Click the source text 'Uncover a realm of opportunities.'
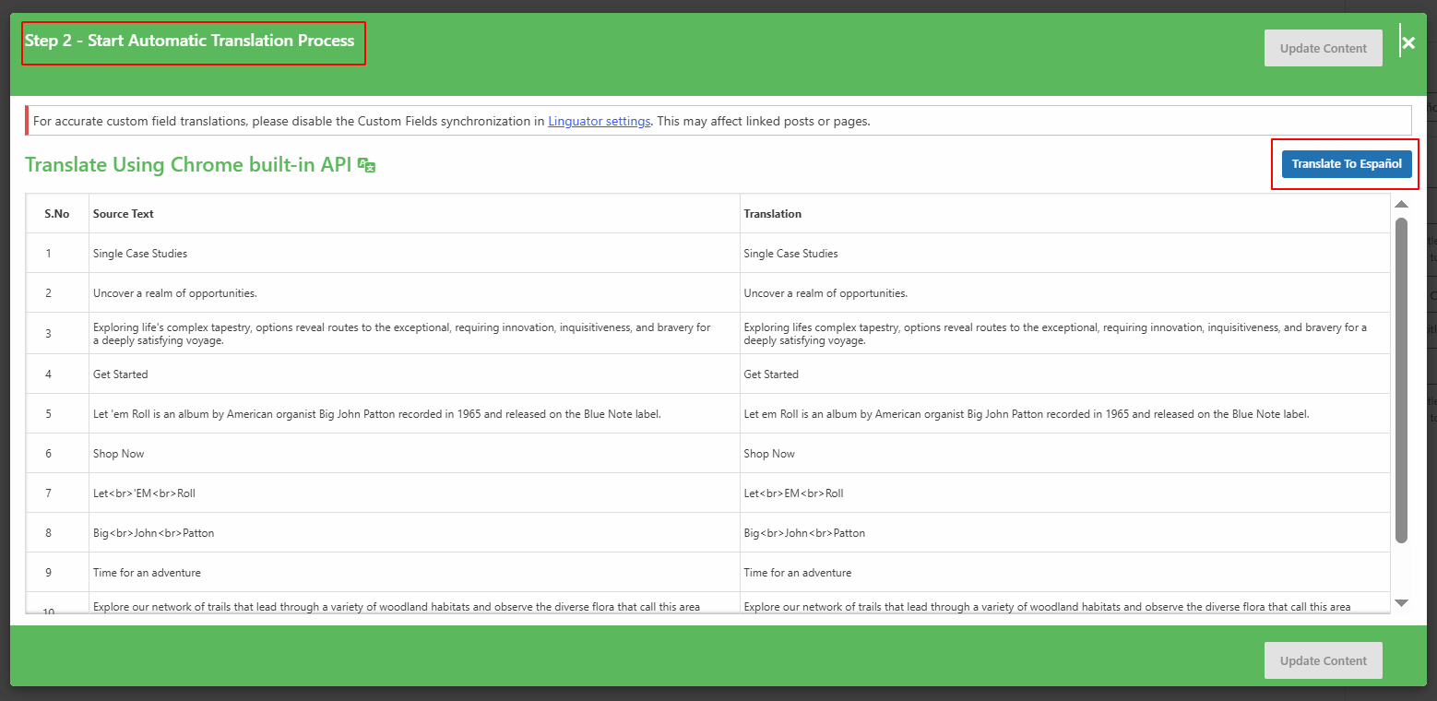 coord(175,292)
